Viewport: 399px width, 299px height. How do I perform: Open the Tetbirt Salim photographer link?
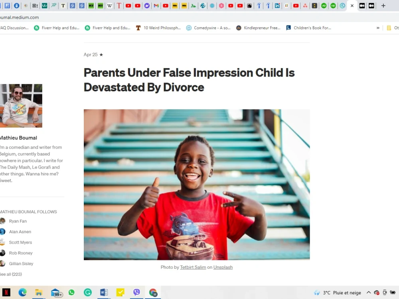coord(193,267)
